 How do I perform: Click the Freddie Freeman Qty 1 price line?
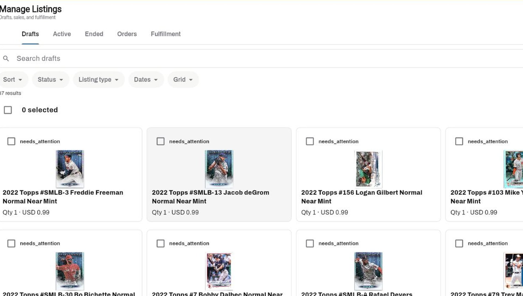26,212
